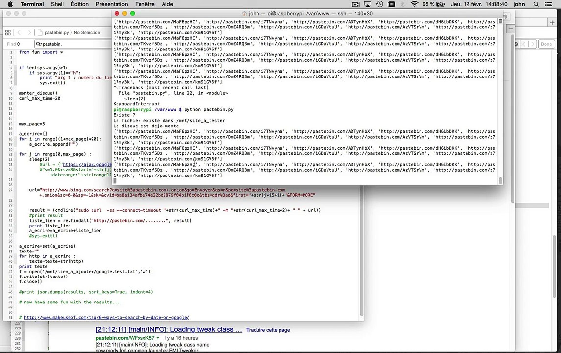Open Spotlight search magnifier
The width and height of the screenshot is (561, 353).
click(536, 4)
